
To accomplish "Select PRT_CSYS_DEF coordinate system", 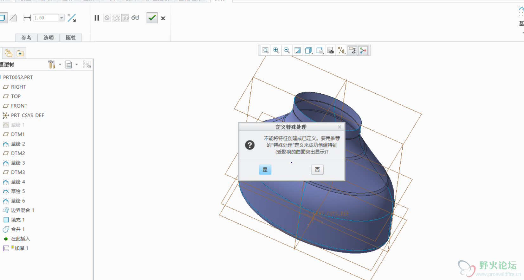I will 27,115.
